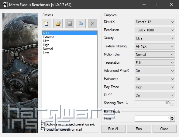The height and width of the screenshot is (137, 179).
Task: Toggle Load last presets on start checkbox
Action: [x=43, y=129]
